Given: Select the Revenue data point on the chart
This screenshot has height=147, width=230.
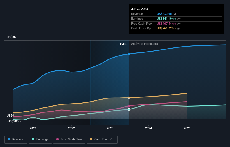Looking at the screenshot, I should pos(129,54).
